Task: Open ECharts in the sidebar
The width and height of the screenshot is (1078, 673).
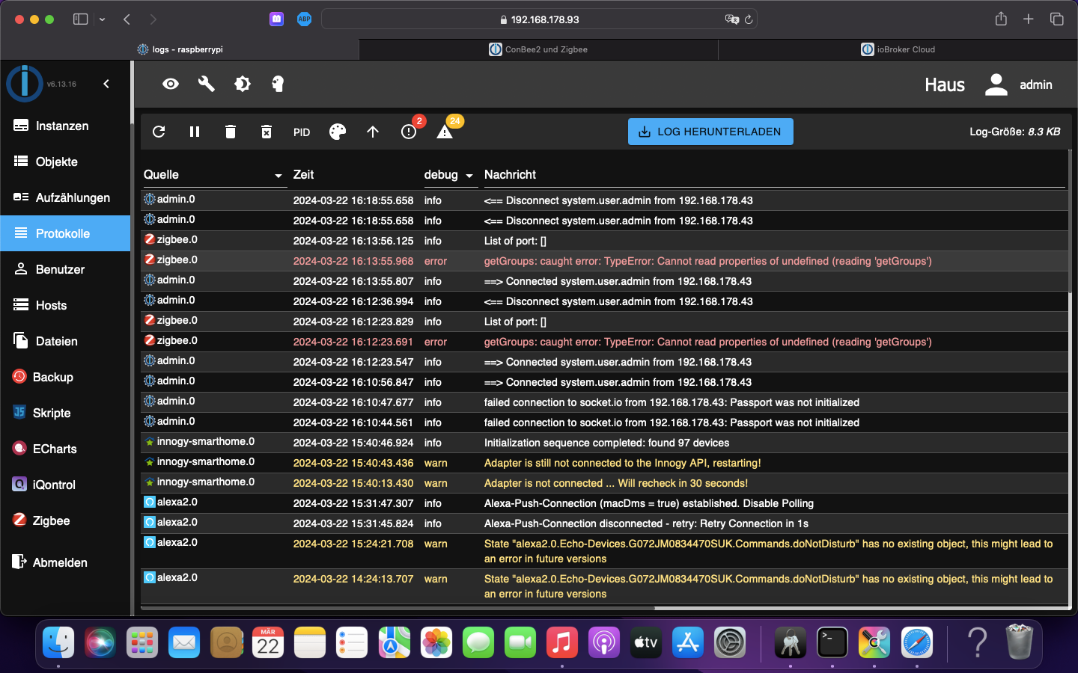Action: pyautogui.click(x=65, y=449)
